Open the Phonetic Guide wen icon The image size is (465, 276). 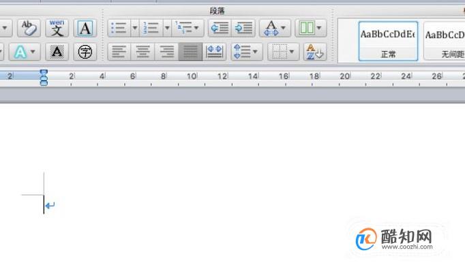pos(57,28)
